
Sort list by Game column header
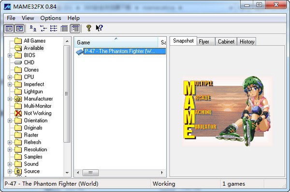click(x=116, y=42)
